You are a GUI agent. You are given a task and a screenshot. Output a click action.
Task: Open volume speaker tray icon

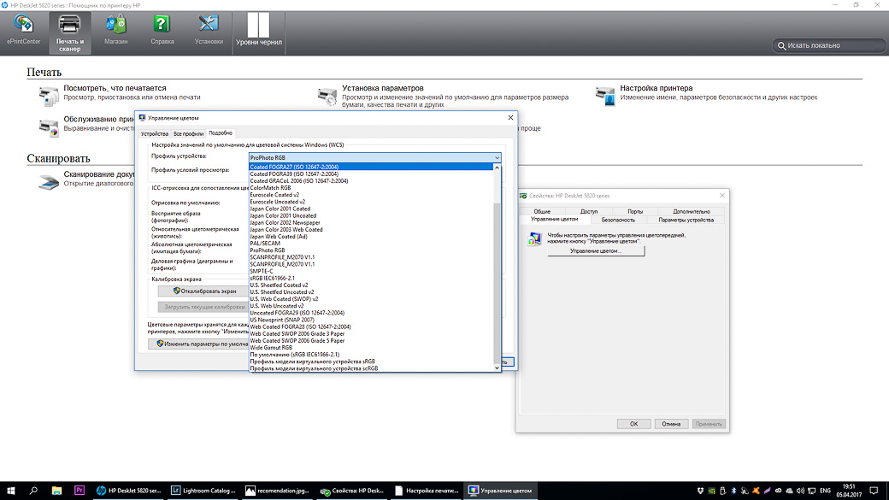coord(800,491)
